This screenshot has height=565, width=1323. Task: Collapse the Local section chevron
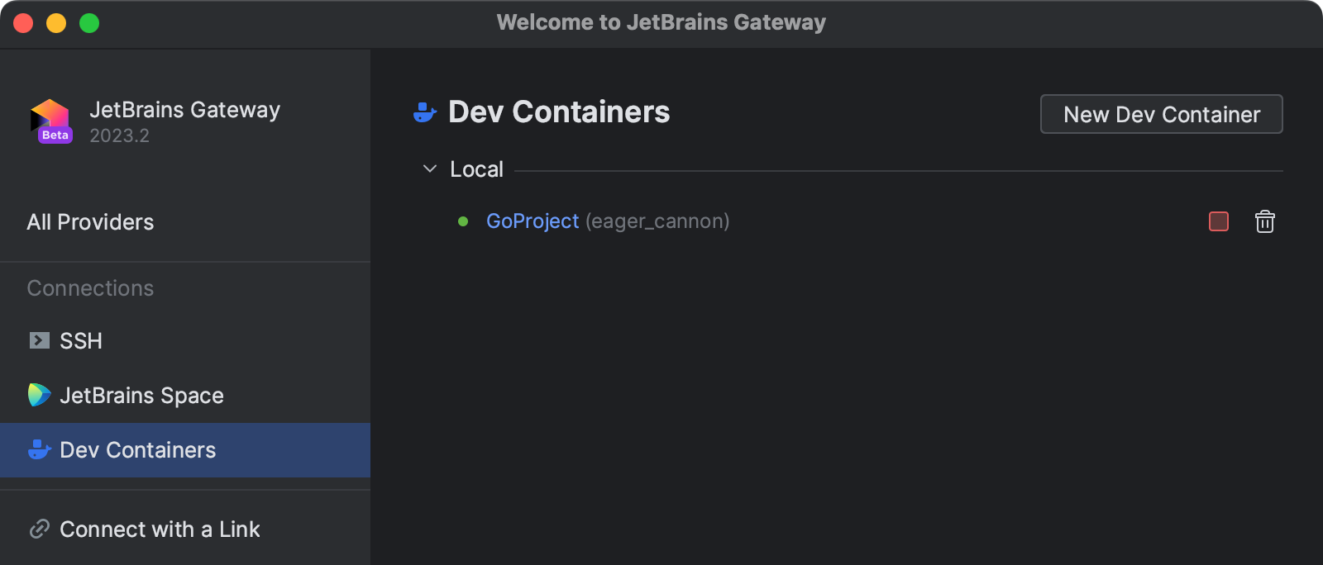(x=429, y=169)
